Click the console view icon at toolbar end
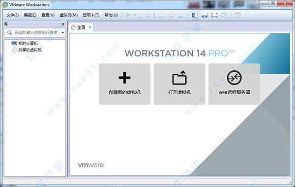Viewport: 295px width, 187px height. 238,15
